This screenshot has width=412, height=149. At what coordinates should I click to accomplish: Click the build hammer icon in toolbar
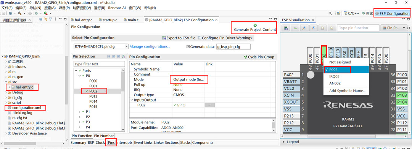pos(19,13)
